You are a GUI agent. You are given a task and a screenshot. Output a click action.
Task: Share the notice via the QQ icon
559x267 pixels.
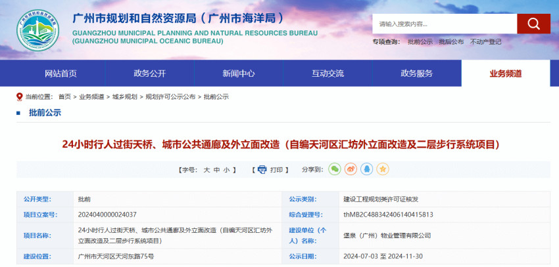tap(366, 169)
